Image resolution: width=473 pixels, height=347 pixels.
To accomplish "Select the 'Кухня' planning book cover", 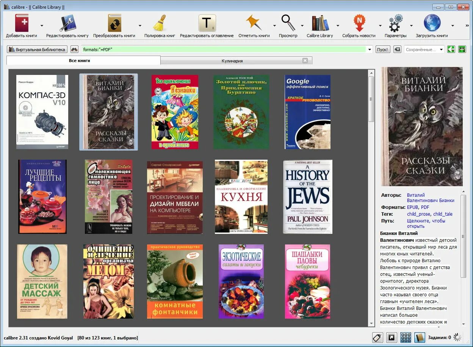I will [x=241, y=197].
